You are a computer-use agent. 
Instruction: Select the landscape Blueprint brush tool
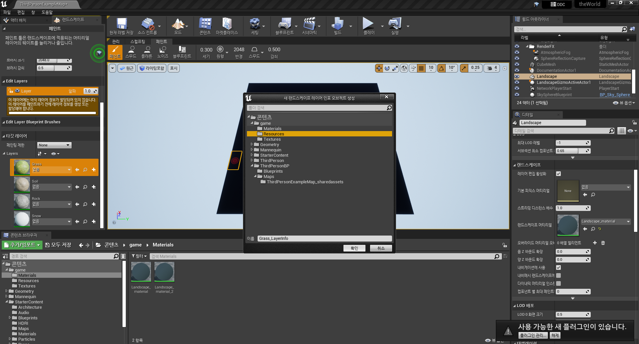[x=182, y=53]
